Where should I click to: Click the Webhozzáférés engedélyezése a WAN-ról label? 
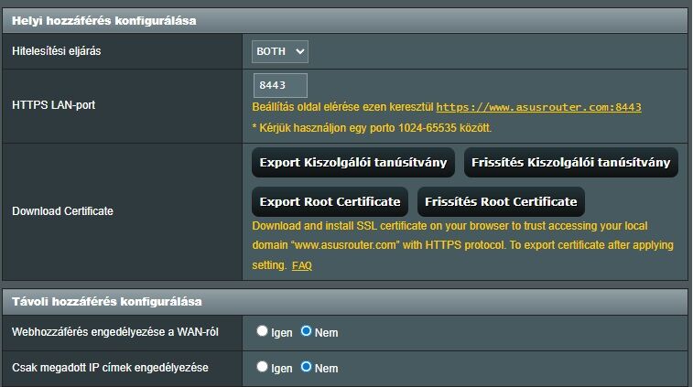click(x=114, y=331)
